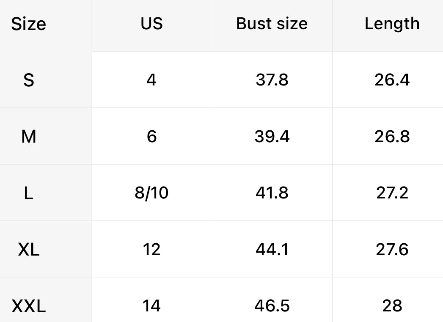
Task: Click the US size 12 cell
Action: tap(151, 250)
